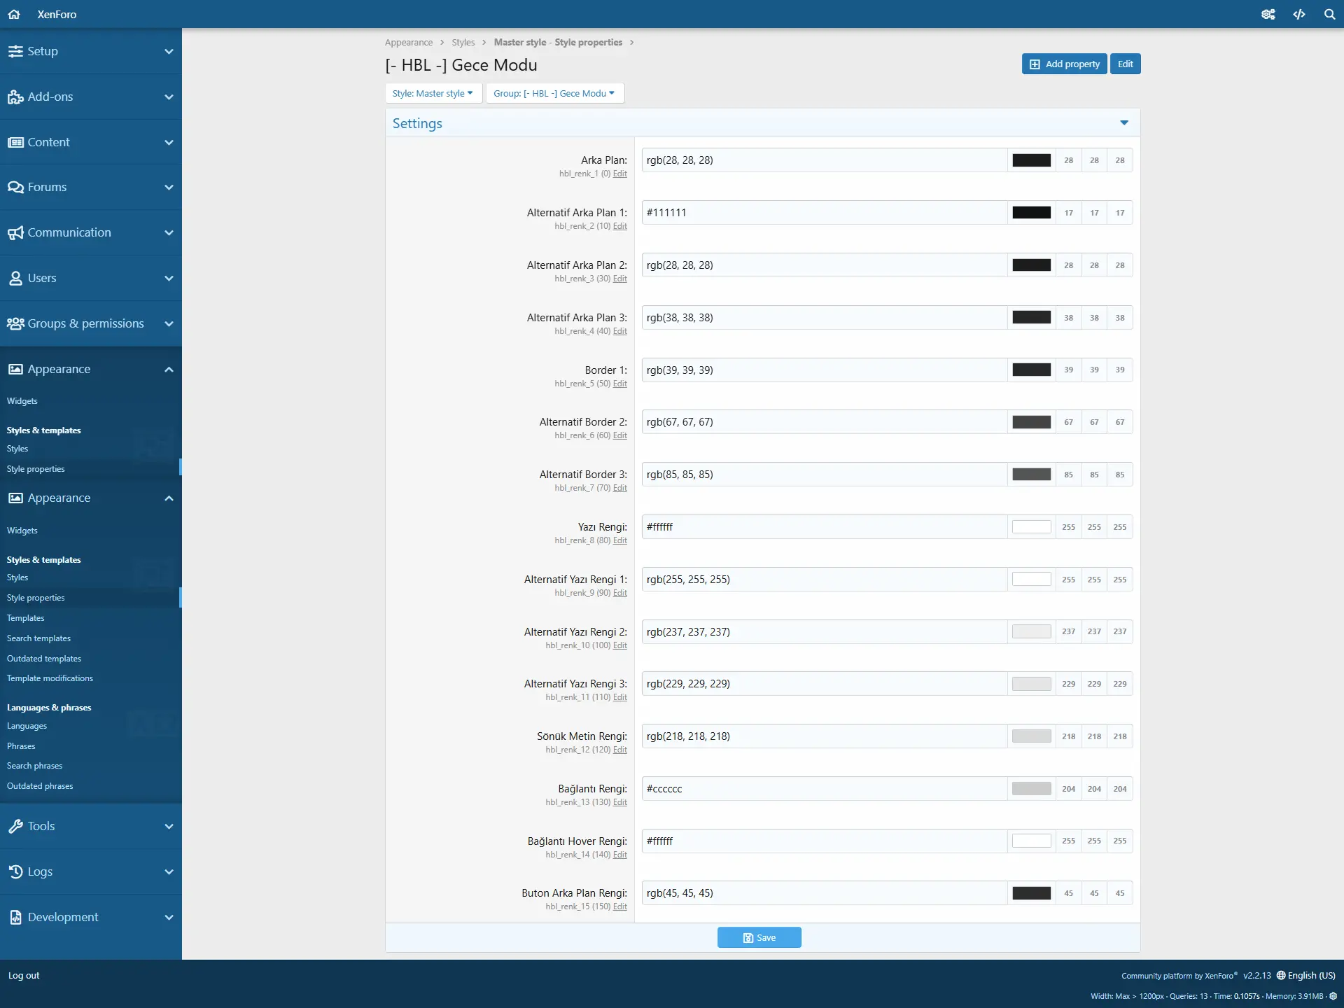Image resolution: width=1344 pixels, height=1008 pixels.
Task: Click the Development section icon
Action: point(15,916)
